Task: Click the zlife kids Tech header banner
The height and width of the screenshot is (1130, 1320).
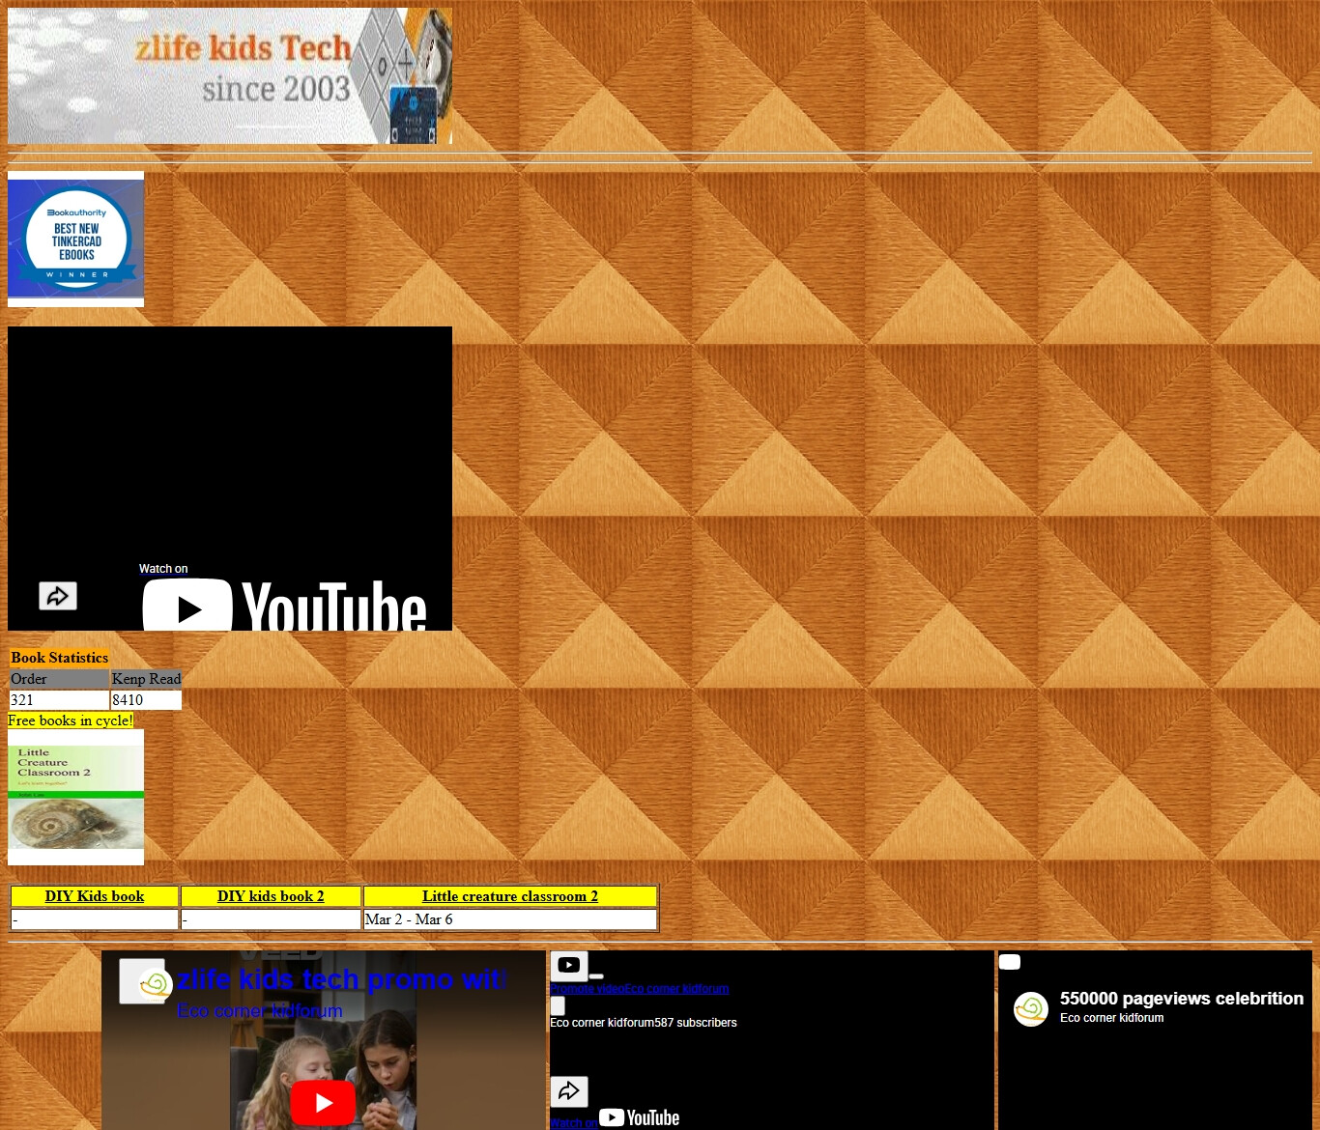Action: 230,76
